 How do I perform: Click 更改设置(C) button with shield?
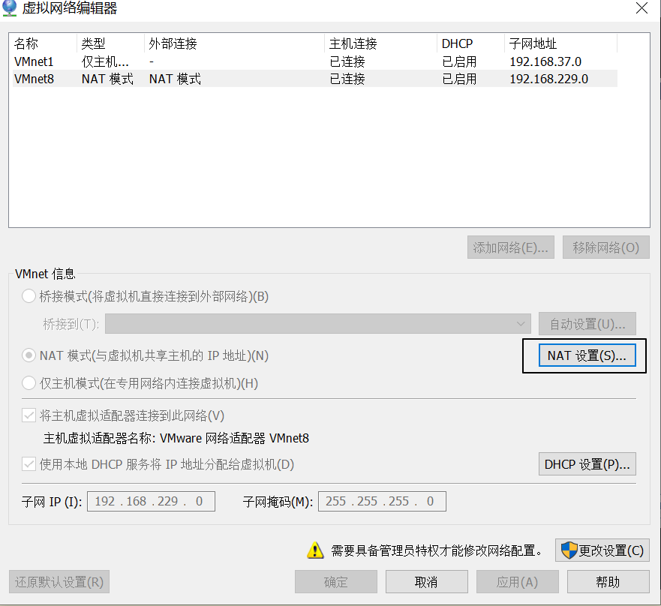click(602, 550)
